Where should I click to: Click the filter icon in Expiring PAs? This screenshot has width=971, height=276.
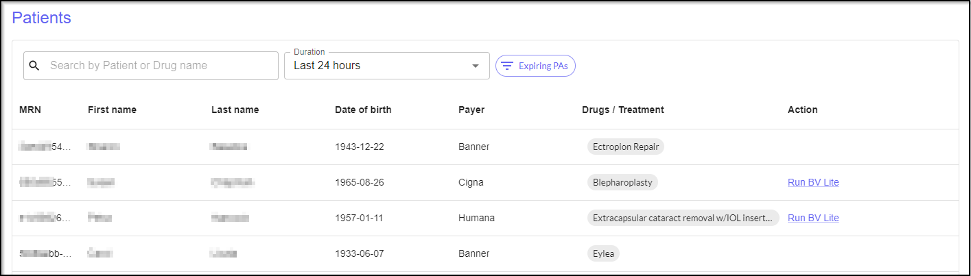pyautogui.click(x=507, y=66)
